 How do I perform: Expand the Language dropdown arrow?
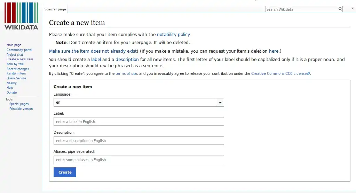coord(220,102)
